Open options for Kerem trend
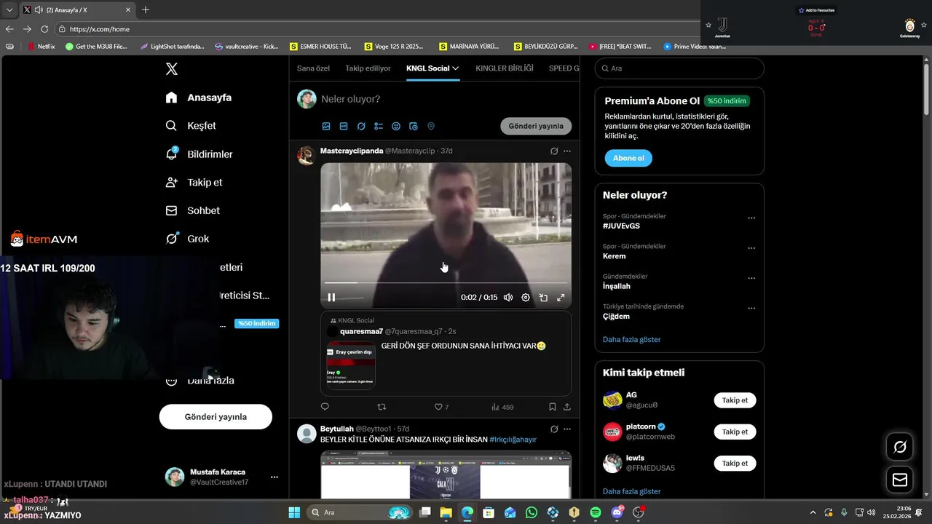The image size is (932, 524). tap(751, 248)
